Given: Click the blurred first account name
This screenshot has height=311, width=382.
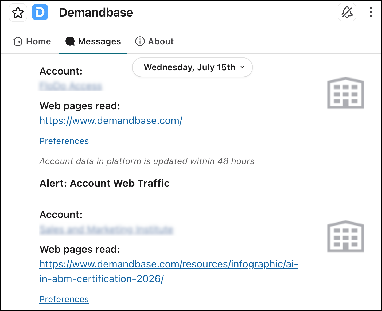Looking at the screenshot, I should click(71, 86).
